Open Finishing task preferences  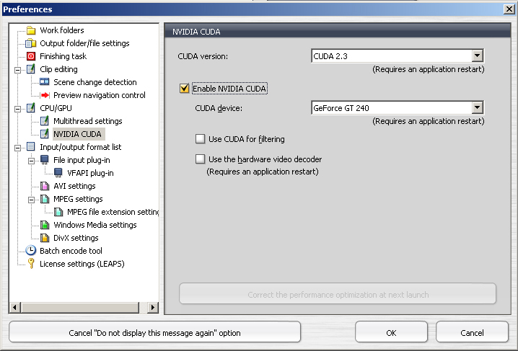(63, 56)
